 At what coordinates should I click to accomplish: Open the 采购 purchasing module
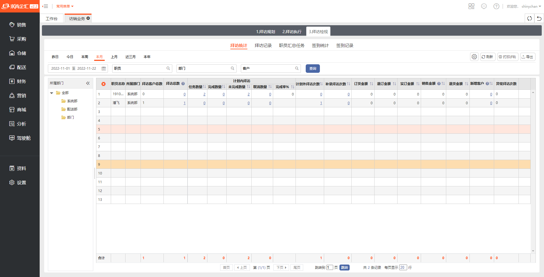[x=18, y=39]
